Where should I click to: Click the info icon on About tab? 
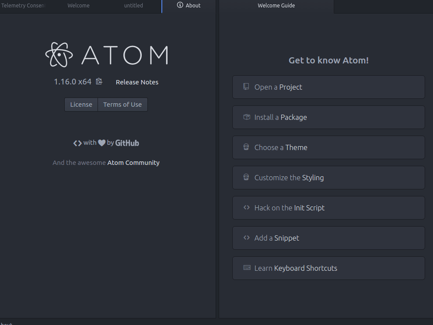180,5
